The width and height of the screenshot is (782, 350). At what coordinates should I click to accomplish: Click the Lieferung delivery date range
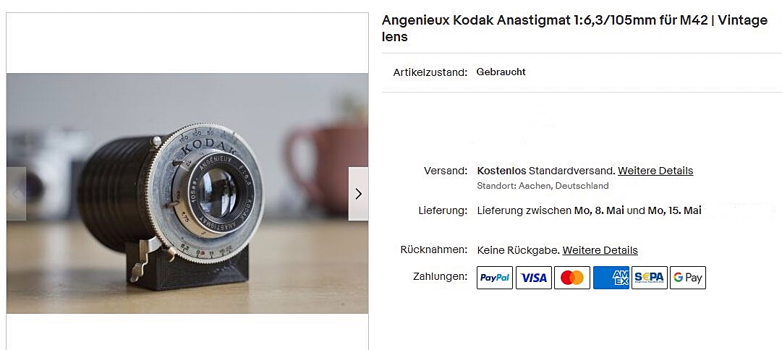tap(589, 210)
